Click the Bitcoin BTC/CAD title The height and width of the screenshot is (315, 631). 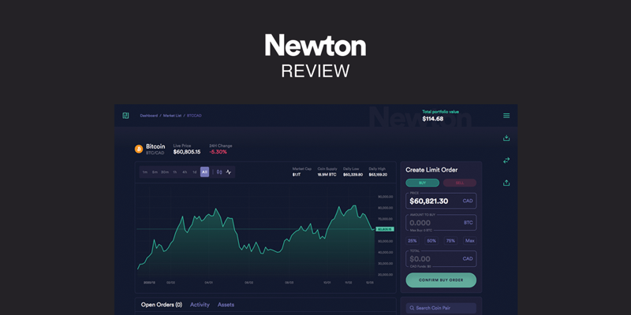(155, 149)
